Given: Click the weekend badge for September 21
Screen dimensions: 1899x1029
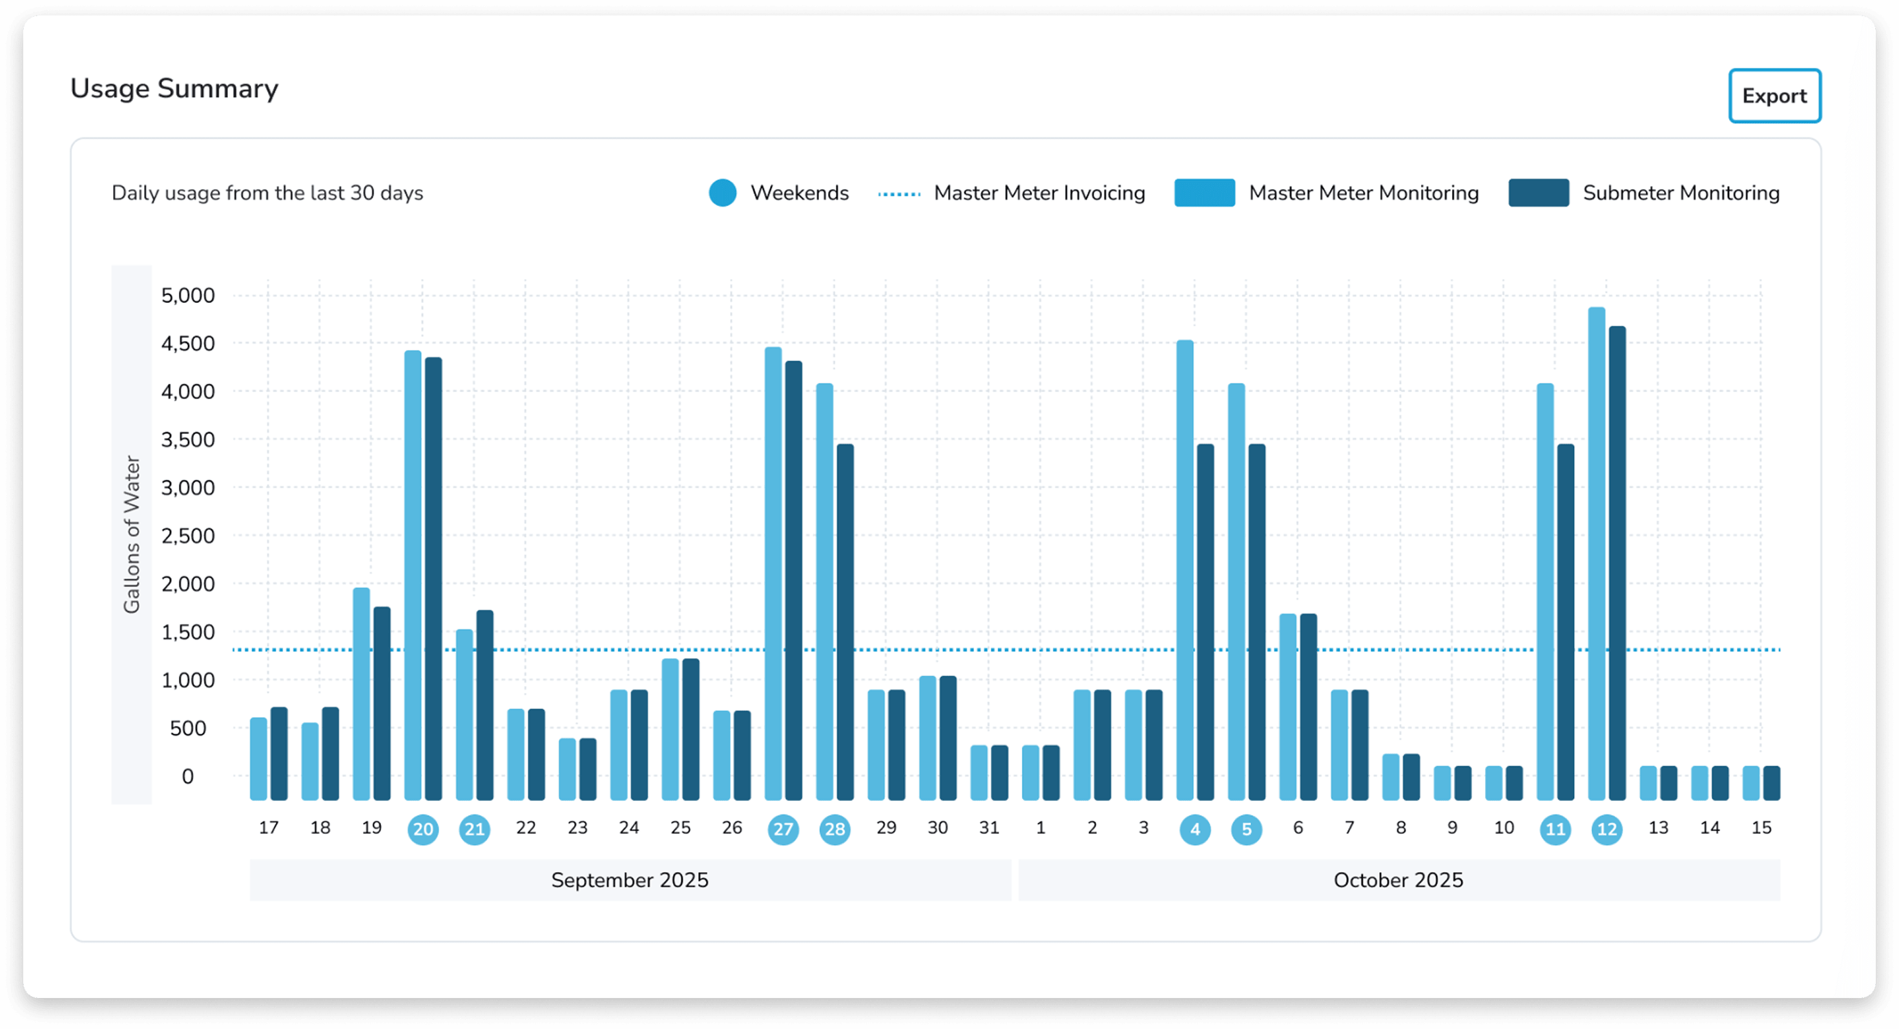Looking at the screenshot, I should pyautogui.click(x=475, y=829).
